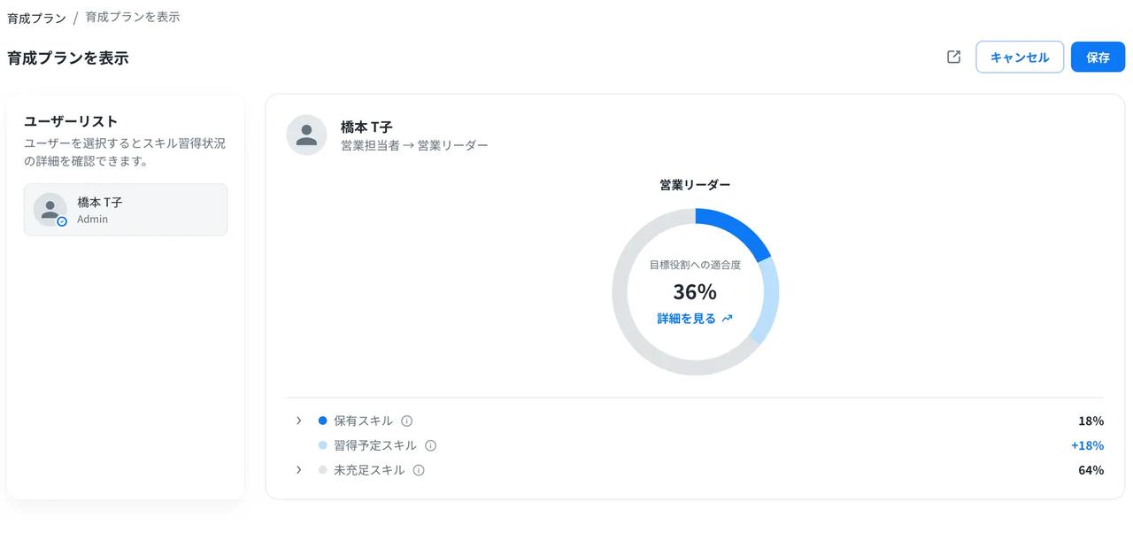Click the キャンセル button
Screen dimensions: 1133x533
(x=1020, y=57)
